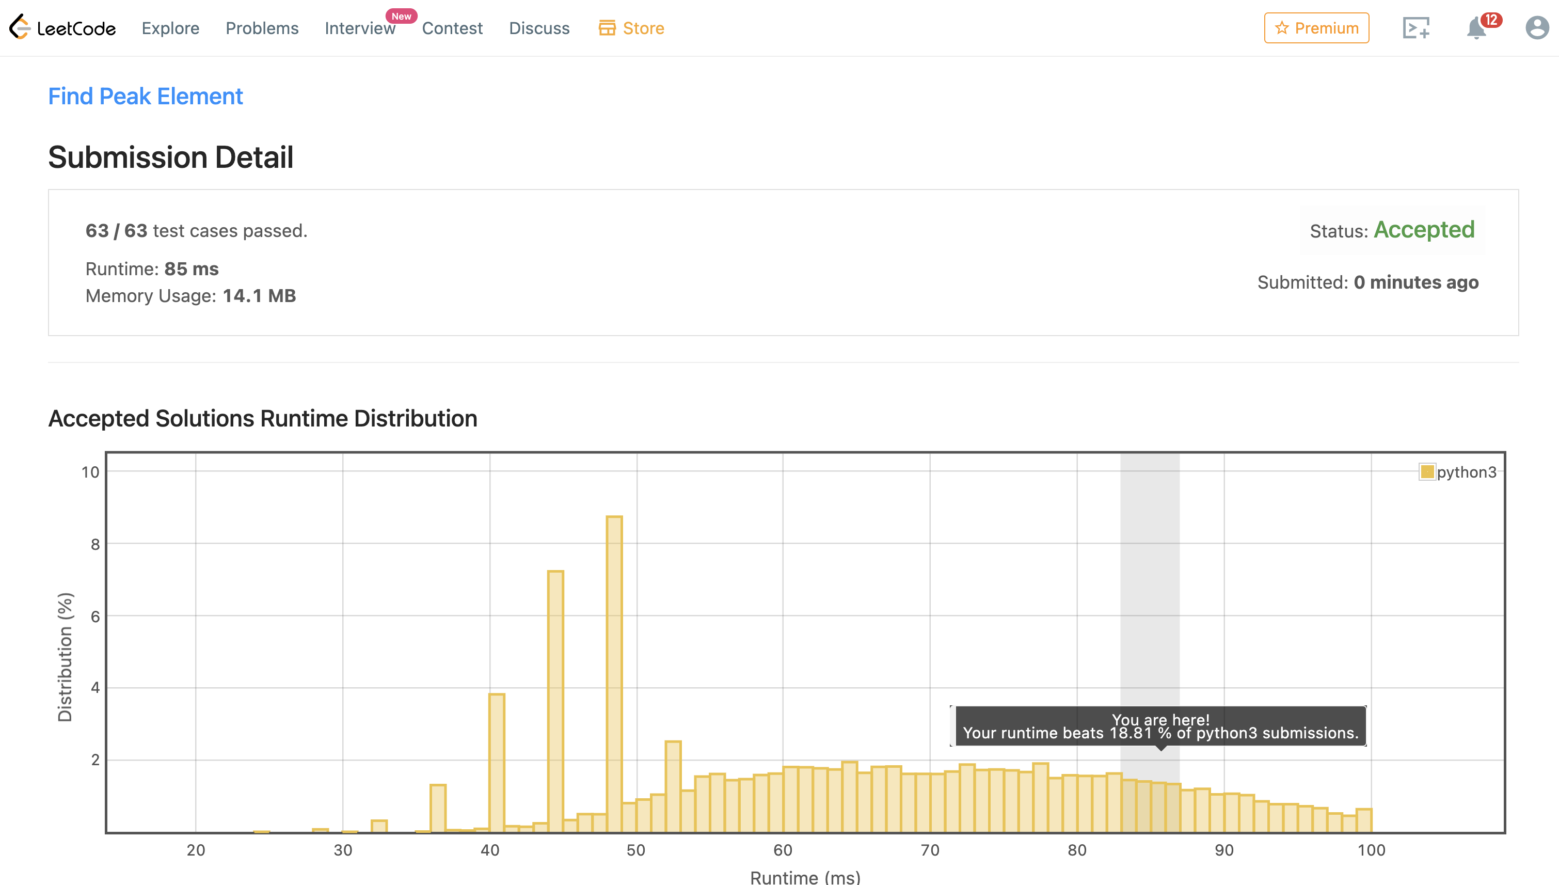Screen dimensions: 1559x885
Task: Click the Premium star icon
Action: [1282, 28]
